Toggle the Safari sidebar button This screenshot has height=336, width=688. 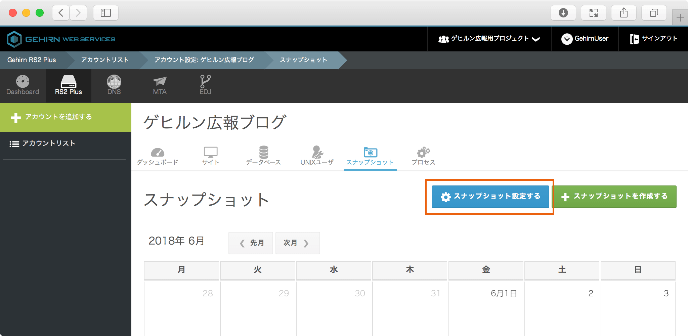click(x=105, y=13)
